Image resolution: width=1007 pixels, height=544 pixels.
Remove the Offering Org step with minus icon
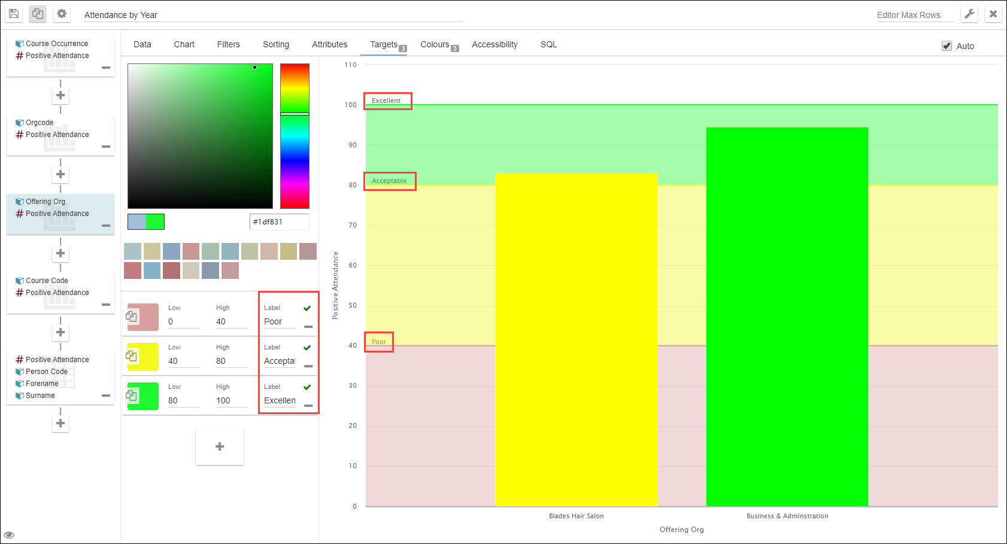click(106, 226)
